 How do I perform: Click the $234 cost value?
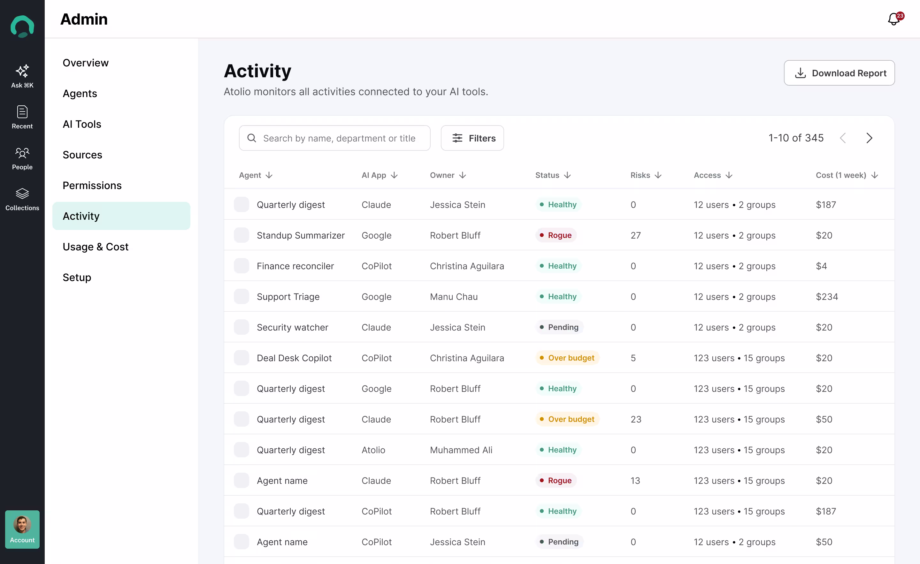tap(827, 296)
